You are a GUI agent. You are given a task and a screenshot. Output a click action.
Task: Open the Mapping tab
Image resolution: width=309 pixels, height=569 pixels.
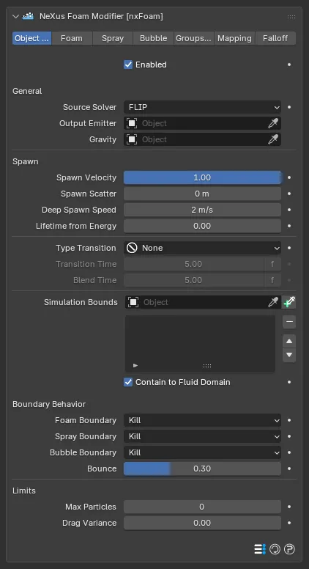[x=235, y=38]
